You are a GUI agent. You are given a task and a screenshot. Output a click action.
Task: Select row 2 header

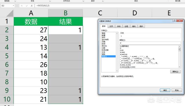[7, 30]
